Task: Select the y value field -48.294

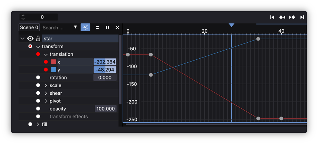Action: [x=105, y=70]
